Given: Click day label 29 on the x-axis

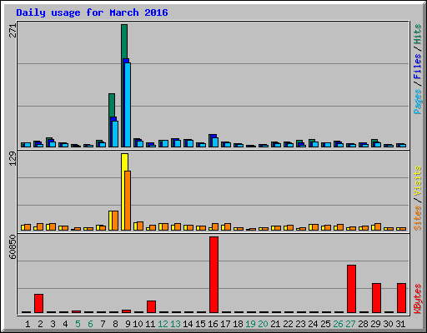Looking at the screenshot, I should coord(375,324).
